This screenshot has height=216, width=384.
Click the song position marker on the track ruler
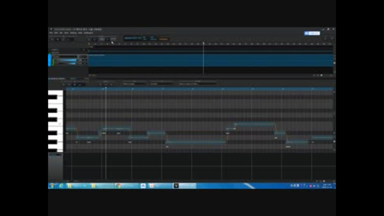coord(203,43)
